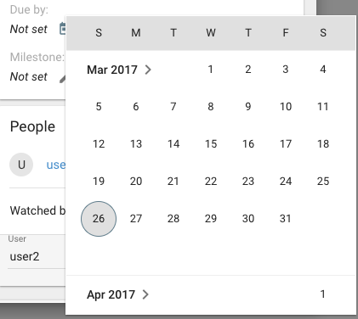The height and width of the screenshot is (319, 358).
Task: Pick March 1 in the calendar
Action: (210, 70)
